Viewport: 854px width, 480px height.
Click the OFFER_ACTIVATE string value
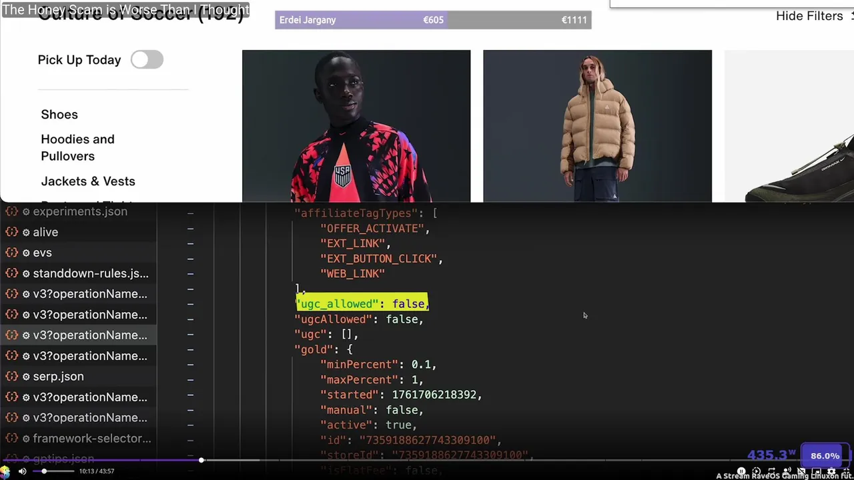pos(372,229)
